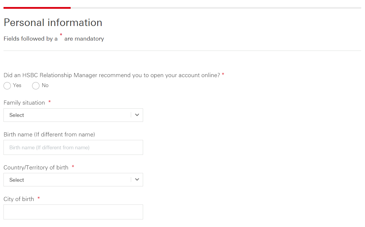Click the Country/Territory of birth label
The image size is (365, 227).
pos(36,167)
